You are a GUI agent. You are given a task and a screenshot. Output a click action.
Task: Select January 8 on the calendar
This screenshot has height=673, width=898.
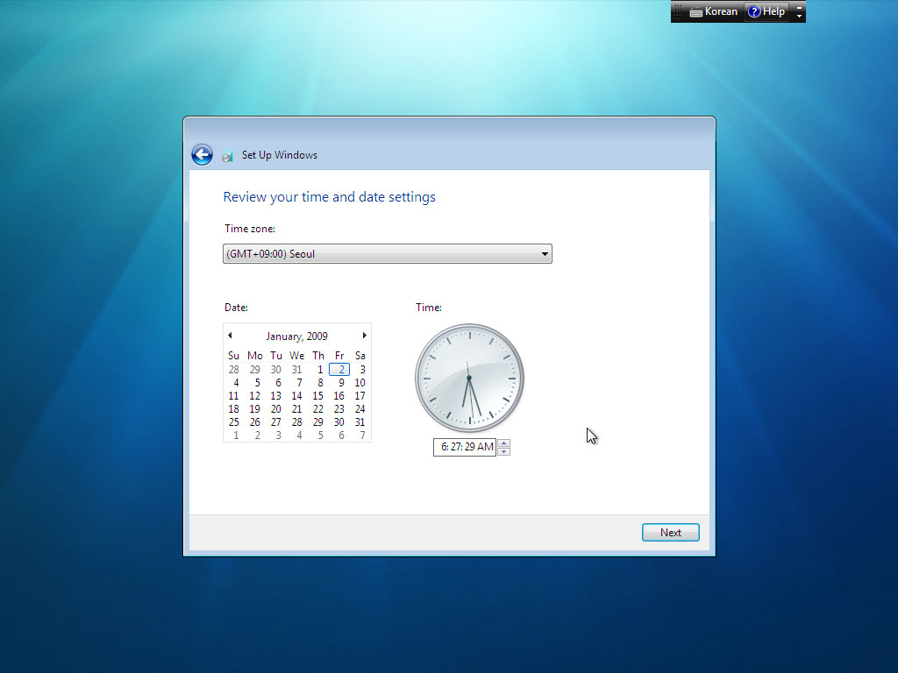[319, 383]
